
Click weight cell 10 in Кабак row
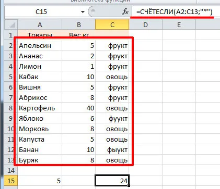click(x=79, y=77)
